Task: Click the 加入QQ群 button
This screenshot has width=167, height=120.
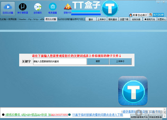Action: [x=157, y=15]
